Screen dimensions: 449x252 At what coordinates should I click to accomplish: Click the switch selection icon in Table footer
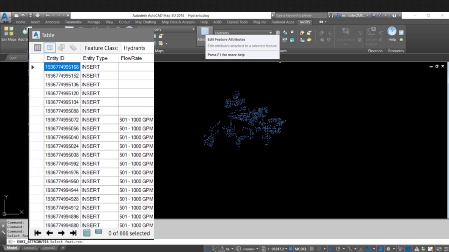(x=98, y=232)
